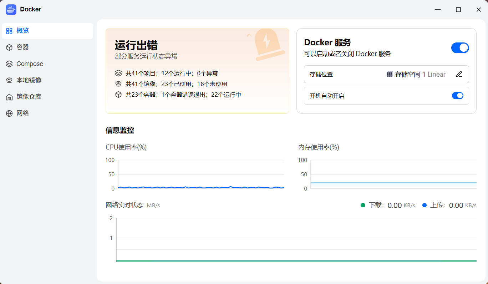Click the CPU使用率(%) chart title
Image resolution: width=488 pixels, height=284 pixels.
[x=126, y=147]
